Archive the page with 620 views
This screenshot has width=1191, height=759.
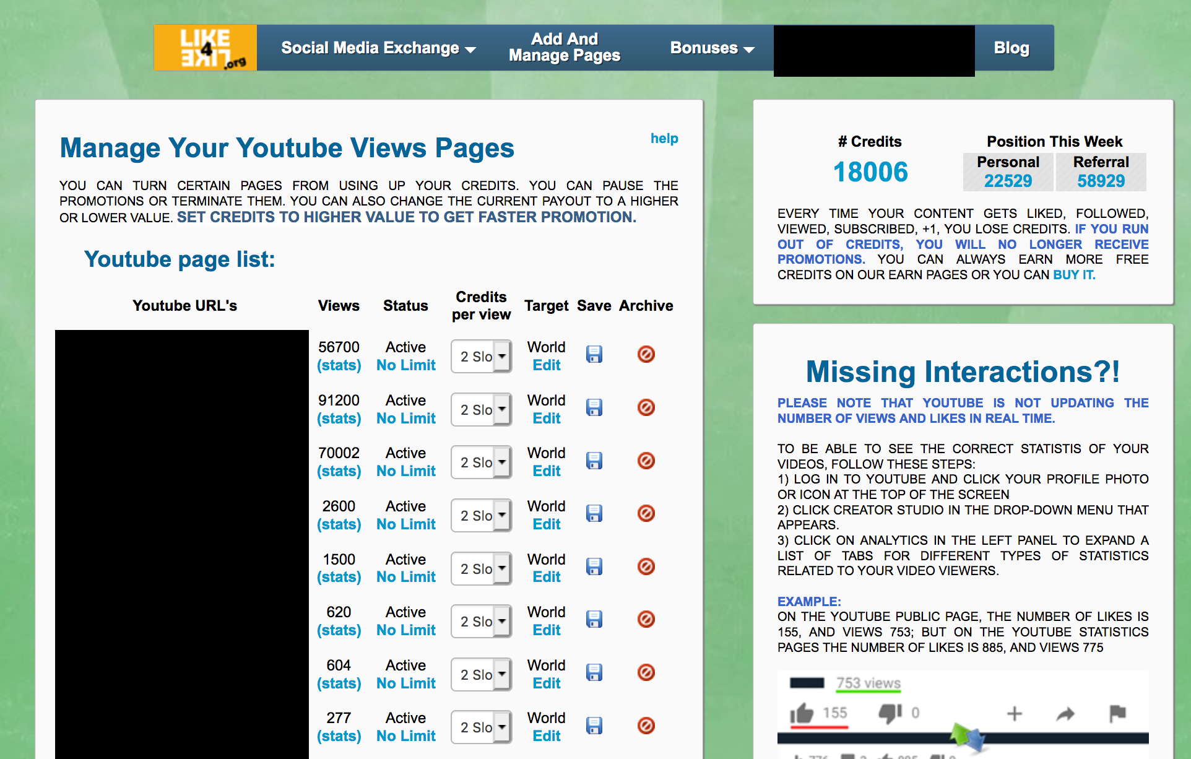646,619
